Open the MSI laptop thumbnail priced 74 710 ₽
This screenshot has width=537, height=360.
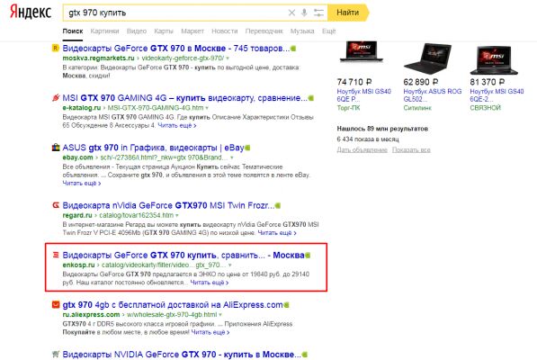(x=362, y=53)
